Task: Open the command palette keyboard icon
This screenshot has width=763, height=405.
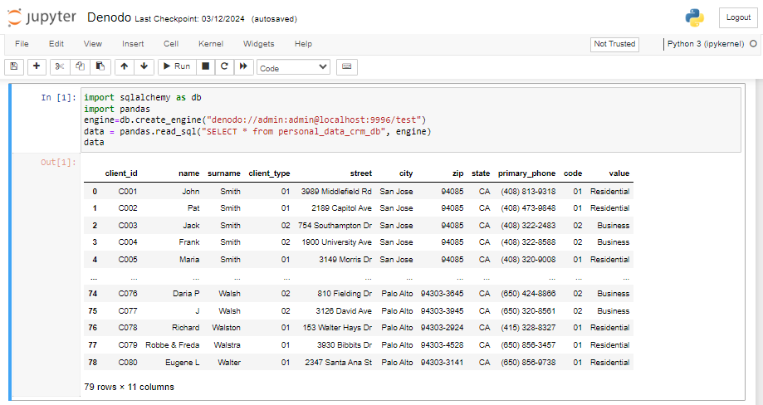Action: [346, 66]
